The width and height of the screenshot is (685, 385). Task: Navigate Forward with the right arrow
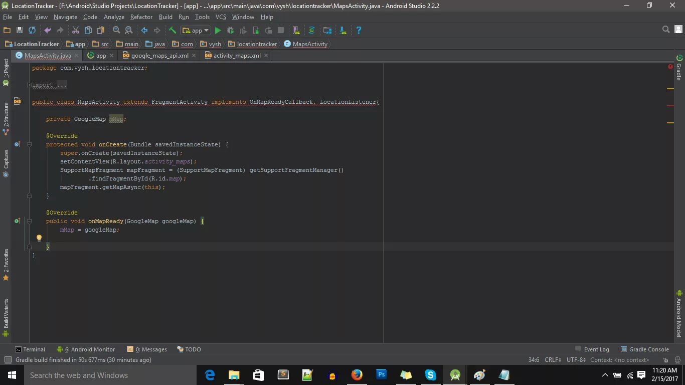(x=157, y=30)
